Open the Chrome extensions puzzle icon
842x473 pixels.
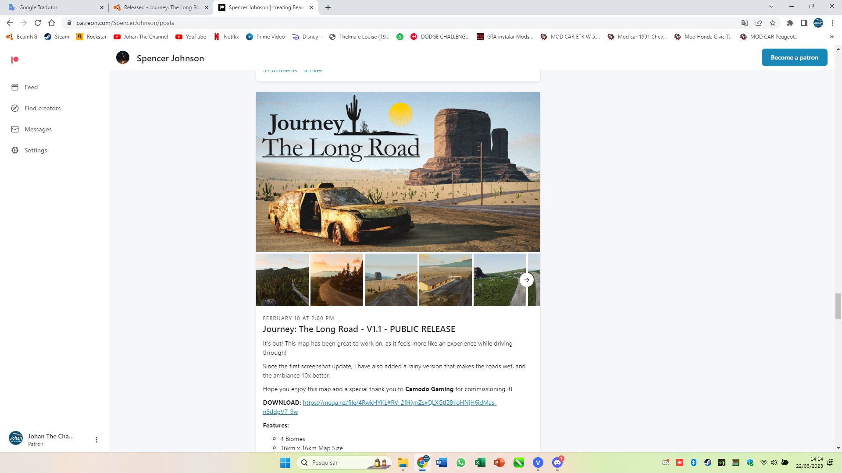click(x=790, y=23)
